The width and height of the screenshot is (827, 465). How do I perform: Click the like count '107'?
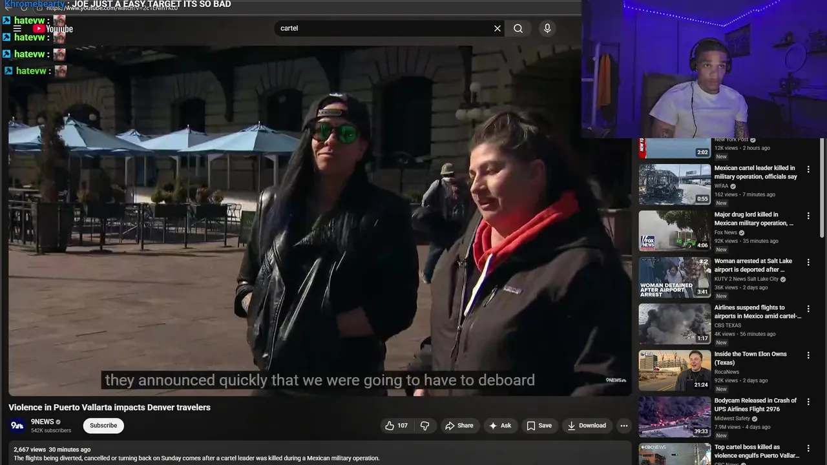click(403, 426)
